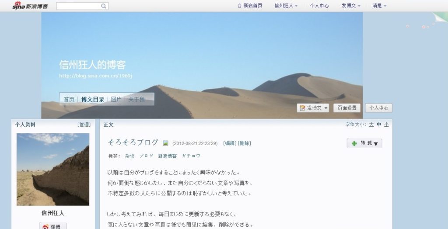Set font size to 大

[371, 124]
